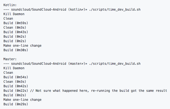Click the kotlin branch script command line
The image size is (170, 109).
click(x=72, y=10)
